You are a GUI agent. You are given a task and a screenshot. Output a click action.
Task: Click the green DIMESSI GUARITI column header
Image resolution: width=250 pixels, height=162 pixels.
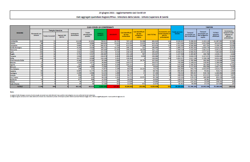[101, 34]
